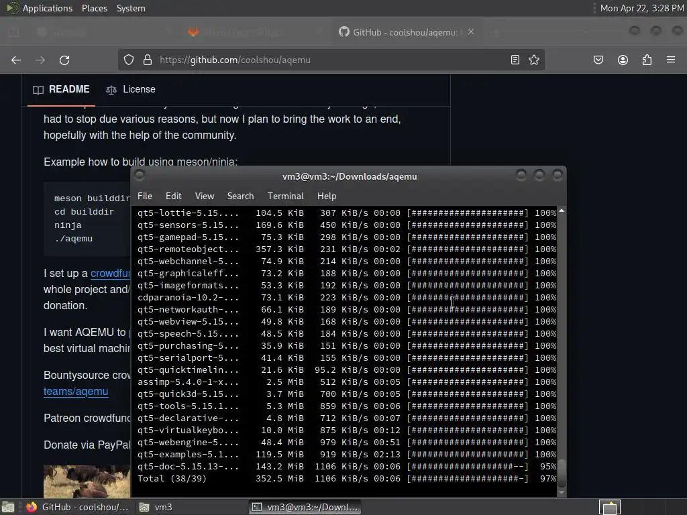The height and width of the screenshot is (515, 687).
Task: Go back using Firefox back arrow
Action: click(16, 60)
